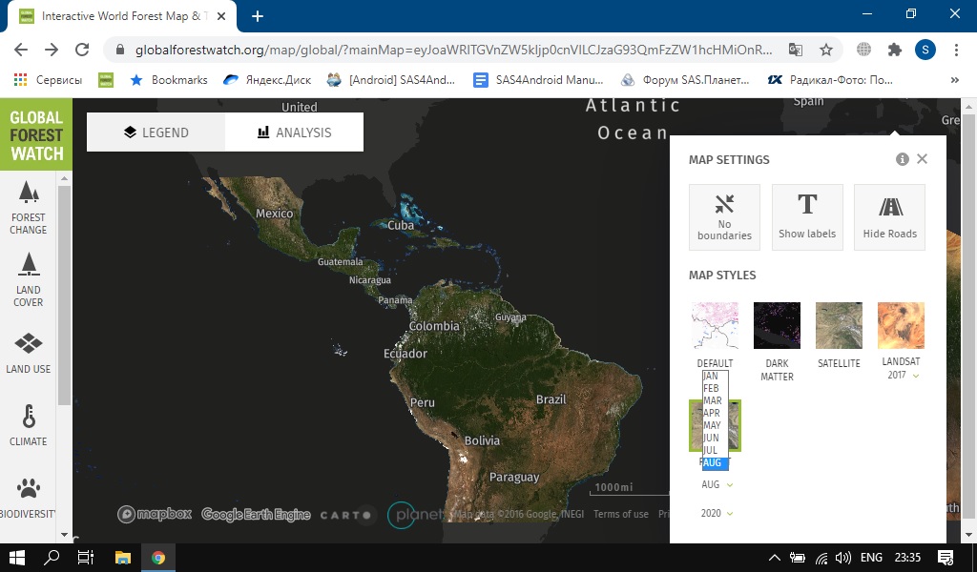Open the Climate category
The width and height of the screenshot is (977, 572).
(29, 424)
